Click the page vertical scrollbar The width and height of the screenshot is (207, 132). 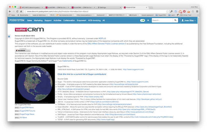198,49
